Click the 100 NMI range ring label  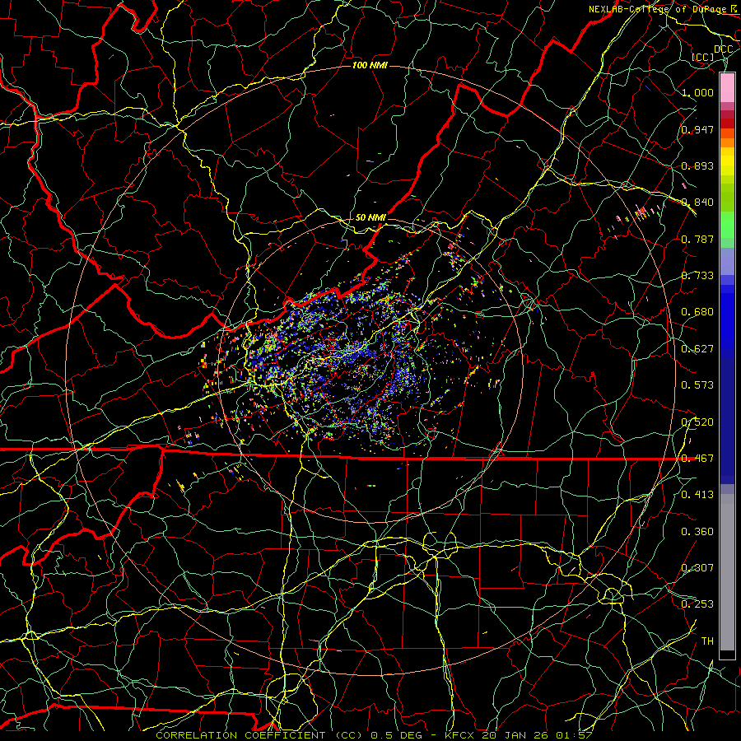pos(370,65)
